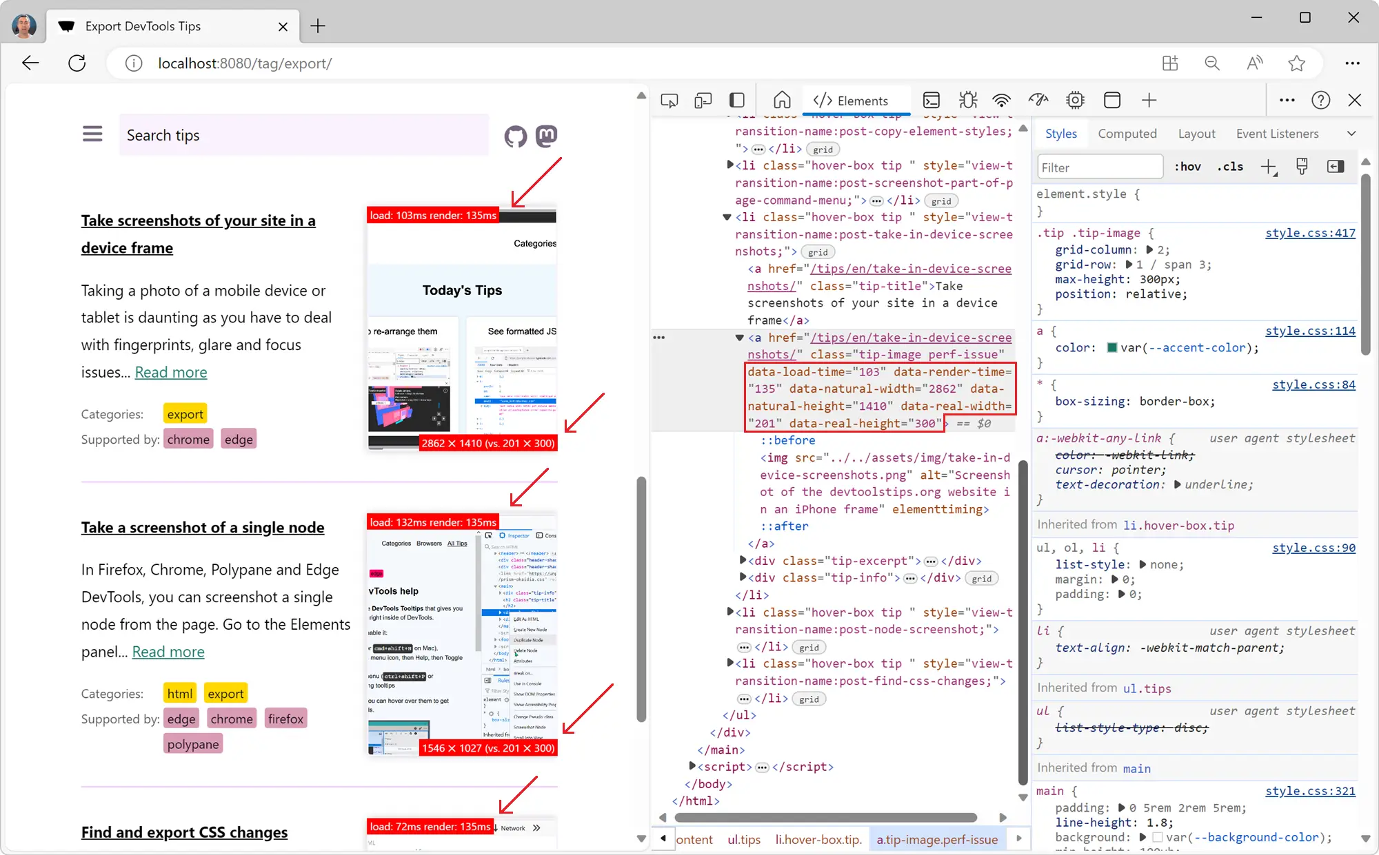
Task: Open the Performance gauge icon
Action: [1038, 101]
